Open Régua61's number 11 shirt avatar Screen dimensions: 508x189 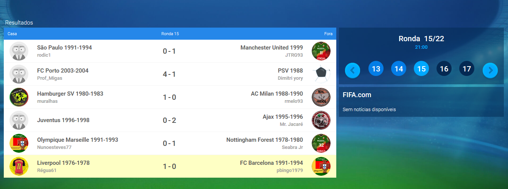[19, 166]
